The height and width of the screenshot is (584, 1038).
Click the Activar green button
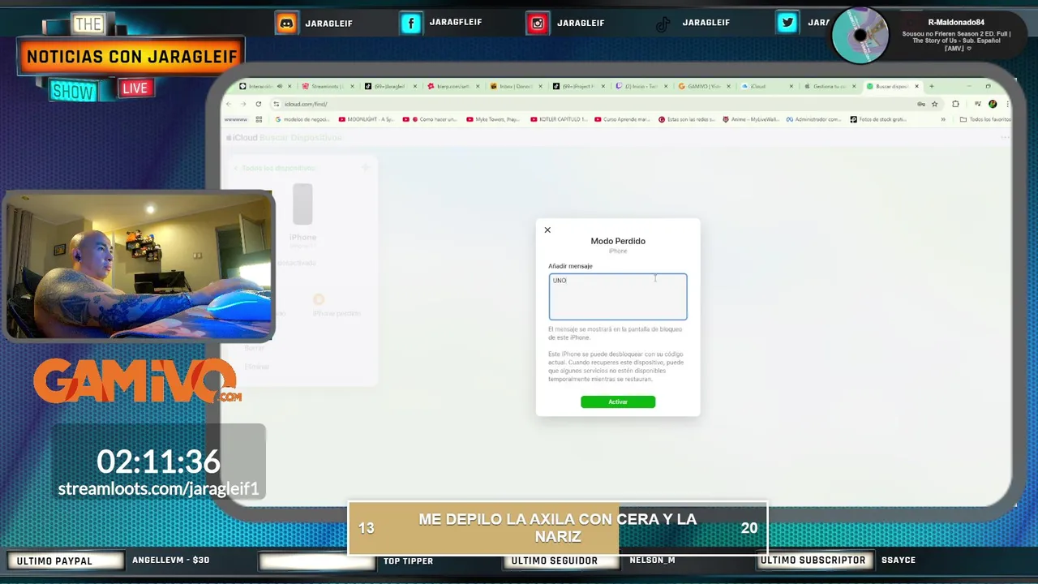point(618,401)
